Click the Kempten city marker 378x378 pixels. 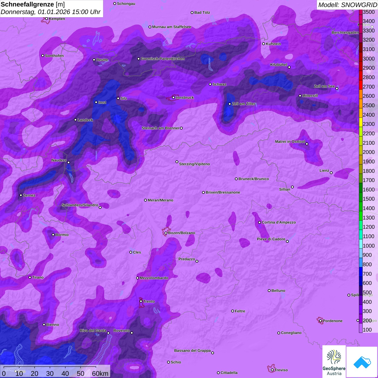pyautogui.click(x=47, y=19)
